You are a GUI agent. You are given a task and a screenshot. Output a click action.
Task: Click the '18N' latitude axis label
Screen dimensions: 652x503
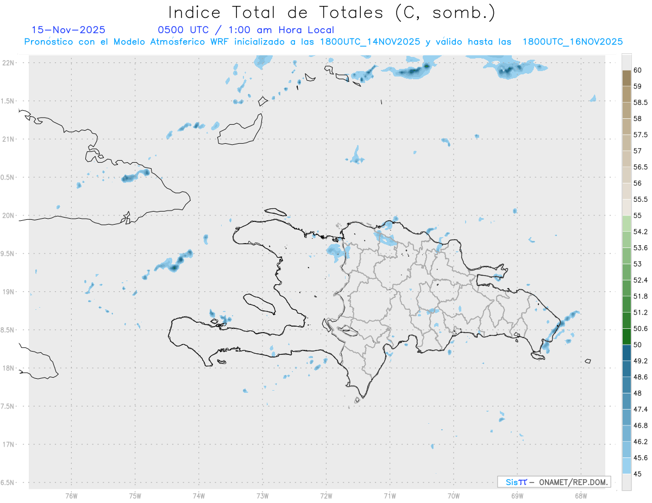tap(9, 368)
